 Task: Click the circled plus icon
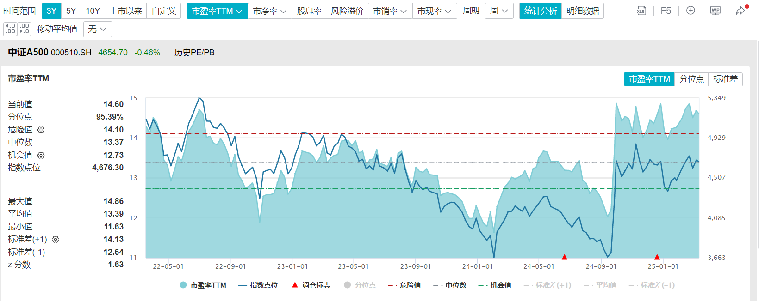click(691, 11)
